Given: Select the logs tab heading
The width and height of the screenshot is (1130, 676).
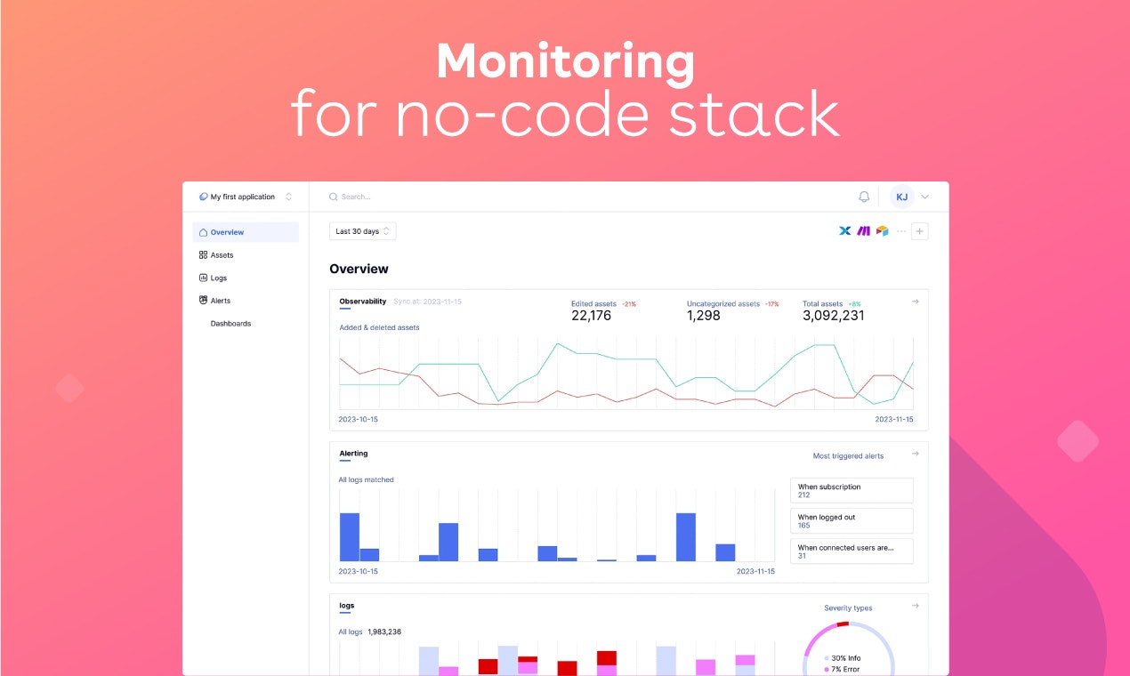Looking at the screenshot, I should (346, 606).
